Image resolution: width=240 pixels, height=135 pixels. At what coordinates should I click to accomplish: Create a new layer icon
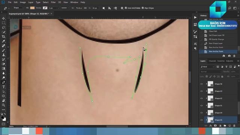point(229,126)
